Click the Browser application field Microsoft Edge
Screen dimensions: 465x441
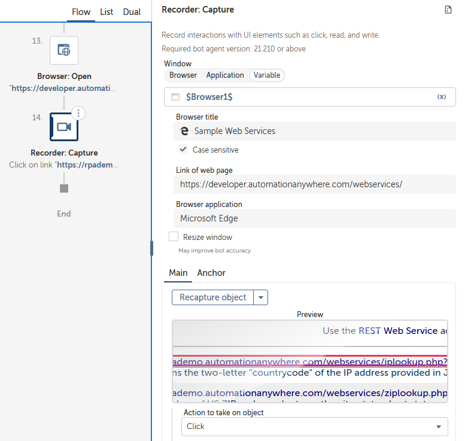coord(315,218)
